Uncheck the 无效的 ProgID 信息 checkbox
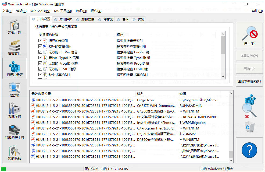 tap(40, 63)
